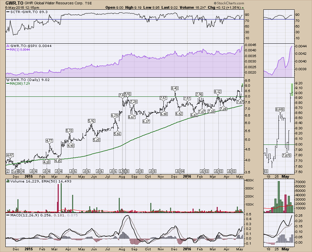Click the 7.90 price peak label
The height and width of the screenshot is (252, 312).
tap(199, 94)
